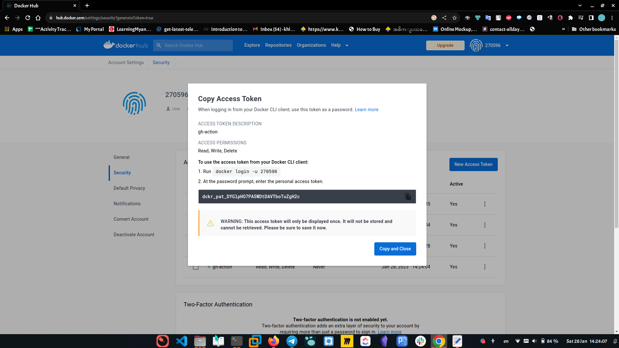Follow Learn more link in token dialog
Screen dimensions: 619x348
point(367,110)
